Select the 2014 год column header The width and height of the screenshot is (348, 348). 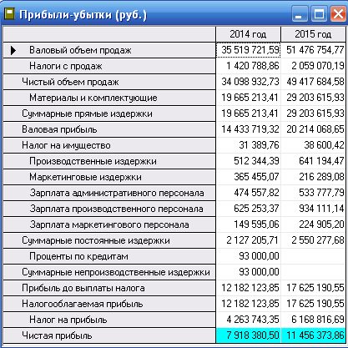tap(248, 34)
